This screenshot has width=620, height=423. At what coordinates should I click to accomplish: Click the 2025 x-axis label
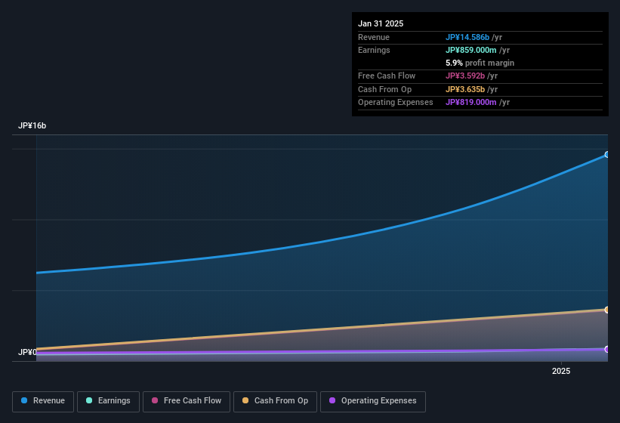(561, 371)
